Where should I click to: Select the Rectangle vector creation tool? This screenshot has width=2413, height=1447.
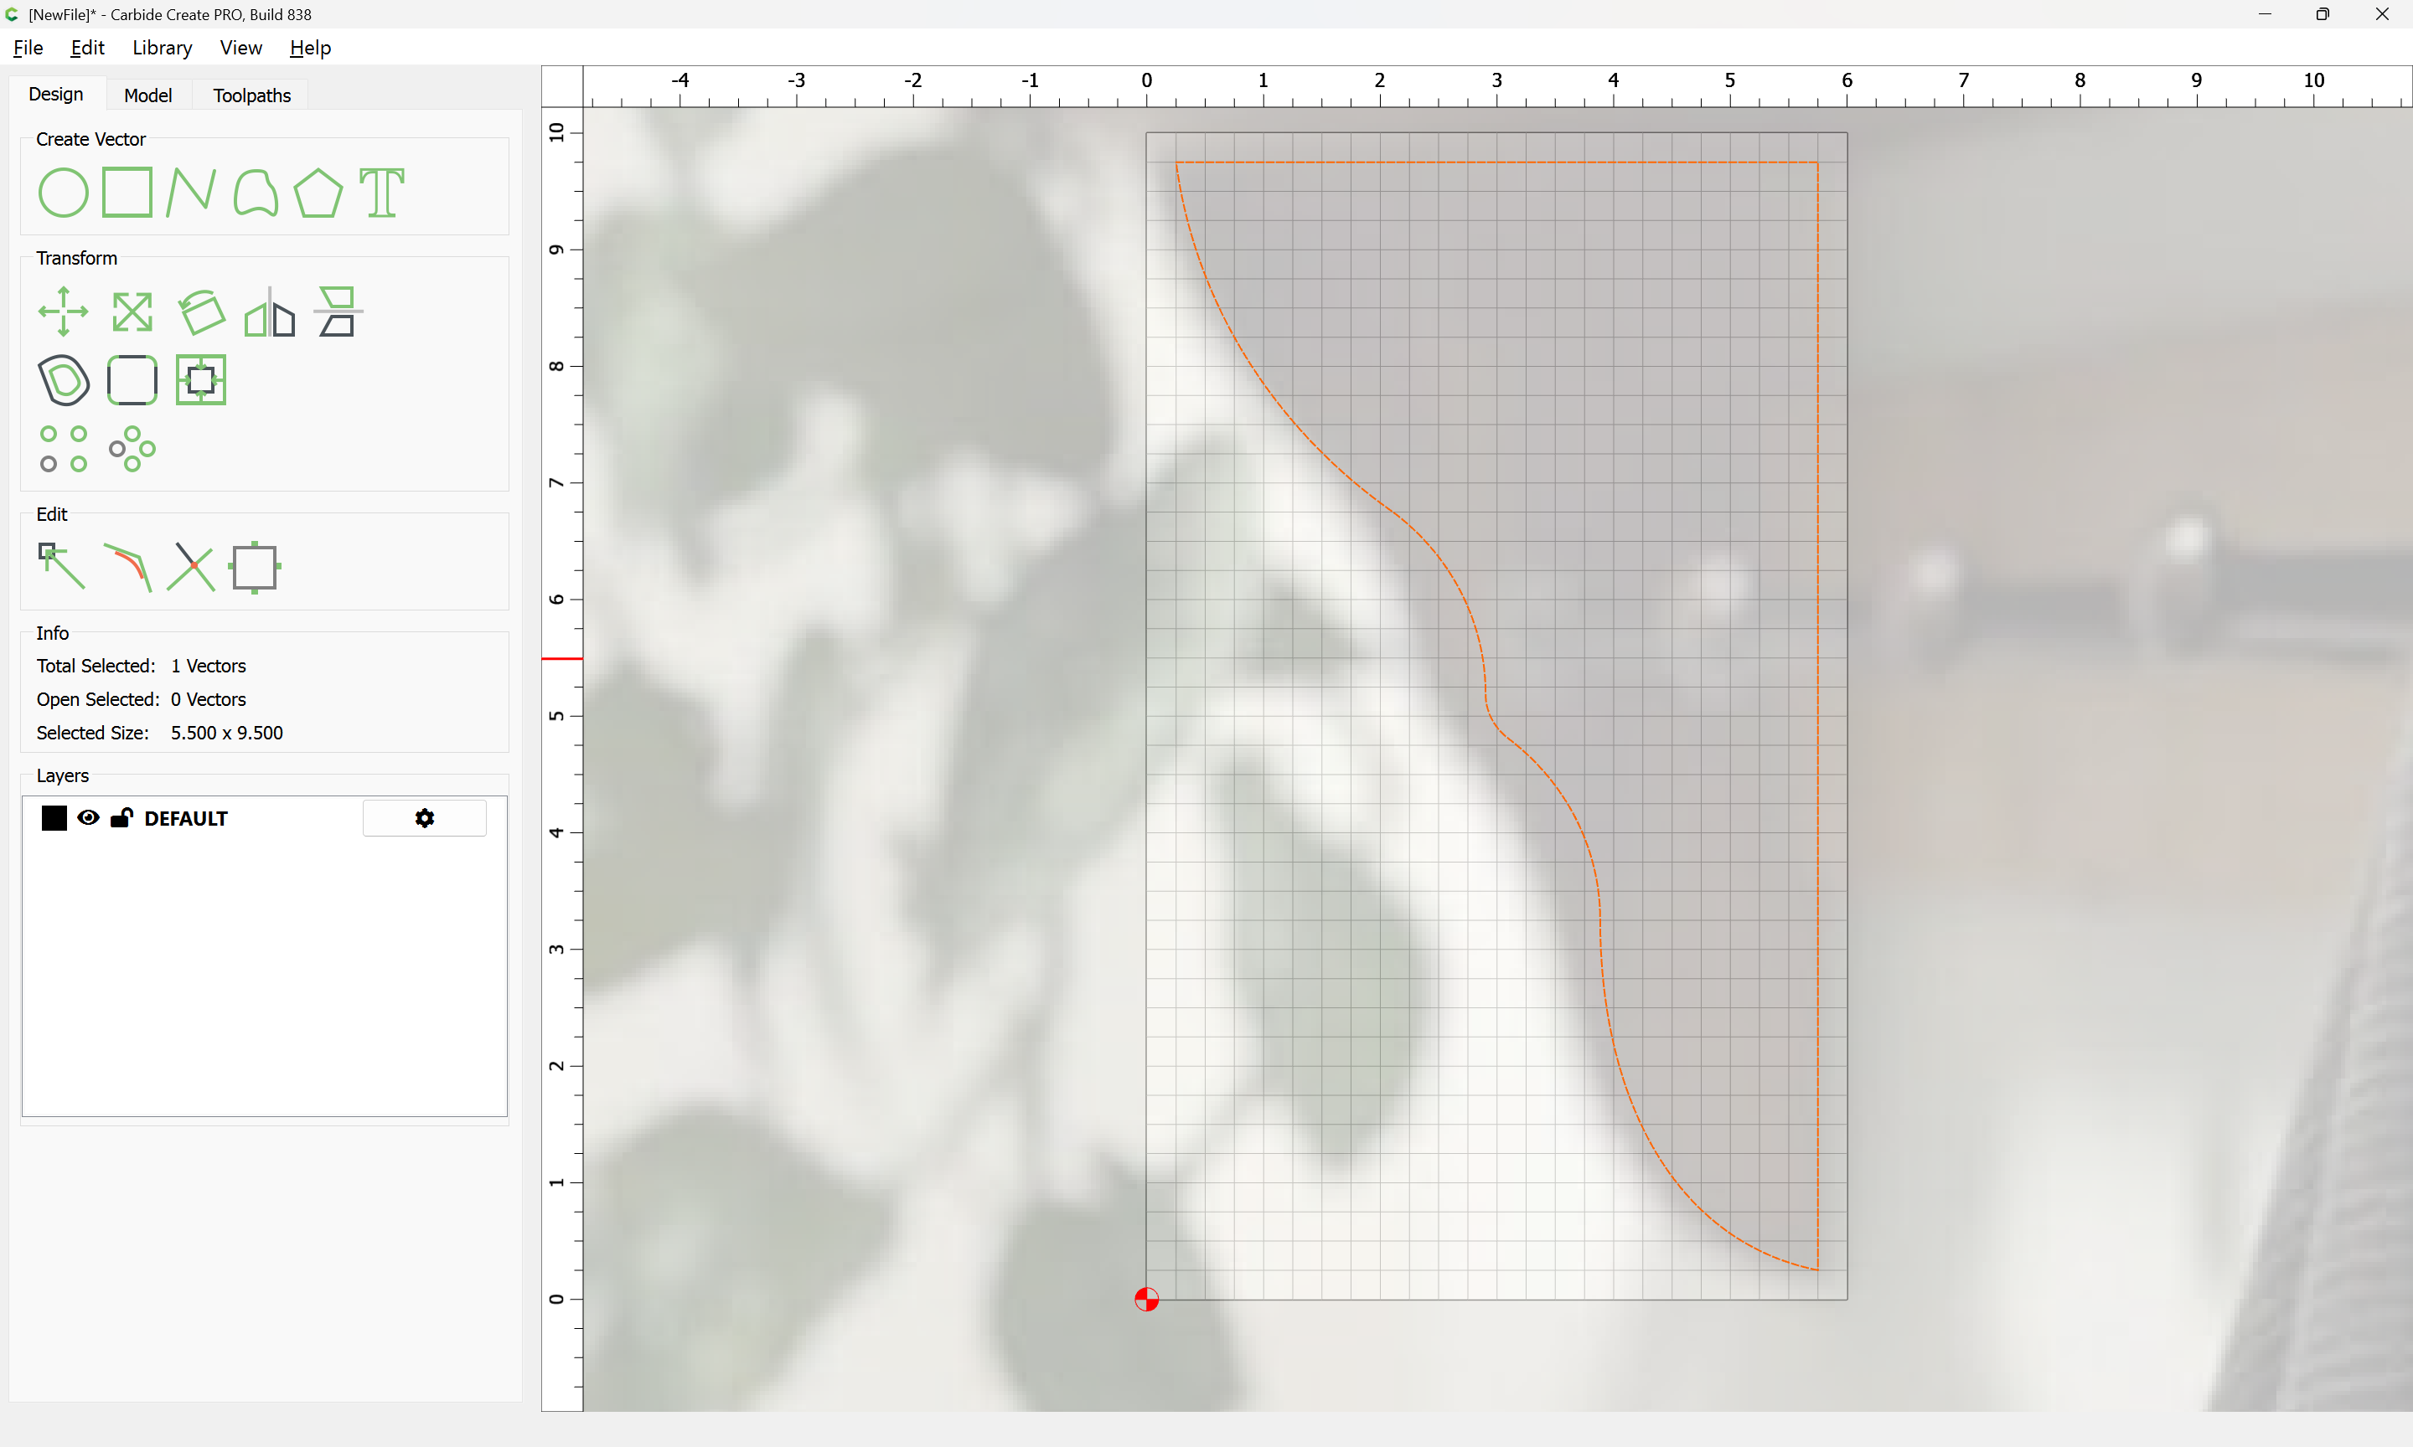click(x=127, y=192)
